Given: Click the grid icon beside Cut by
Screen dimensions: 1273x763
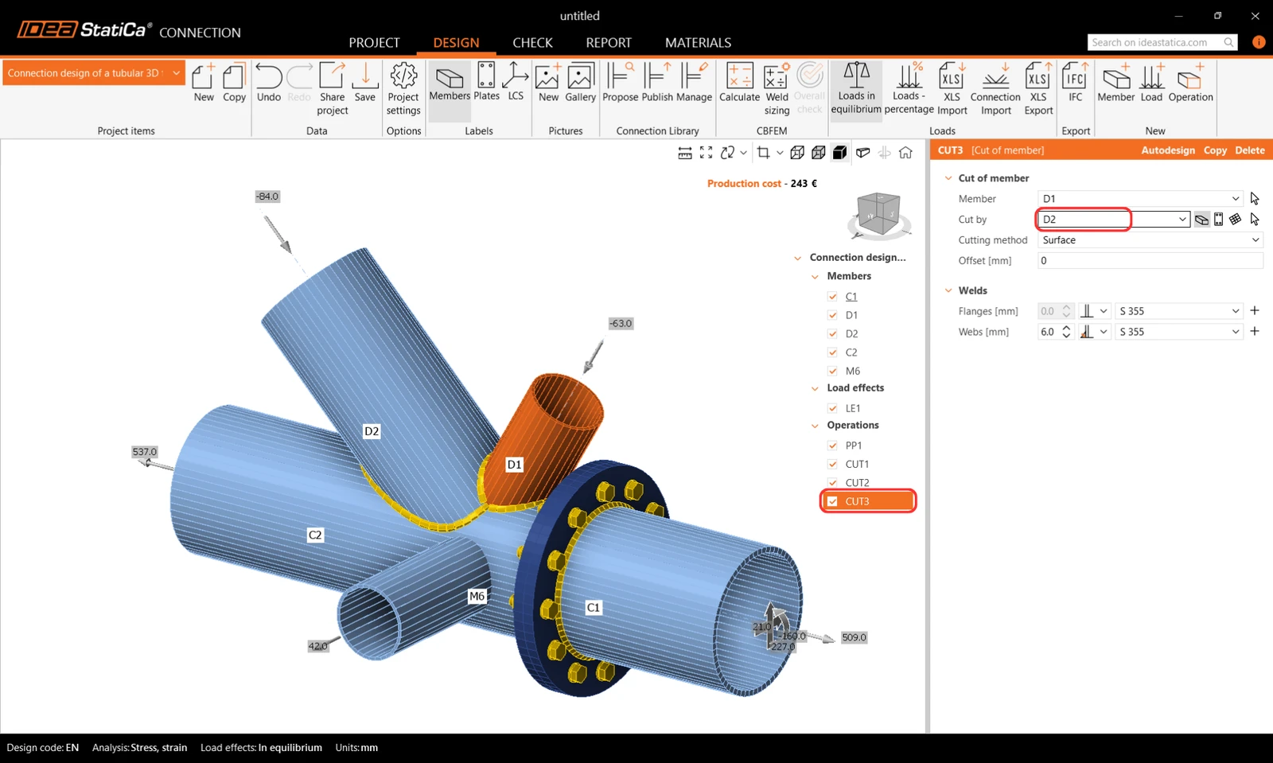Looking at the screenshot, I should pos(1235,220).
